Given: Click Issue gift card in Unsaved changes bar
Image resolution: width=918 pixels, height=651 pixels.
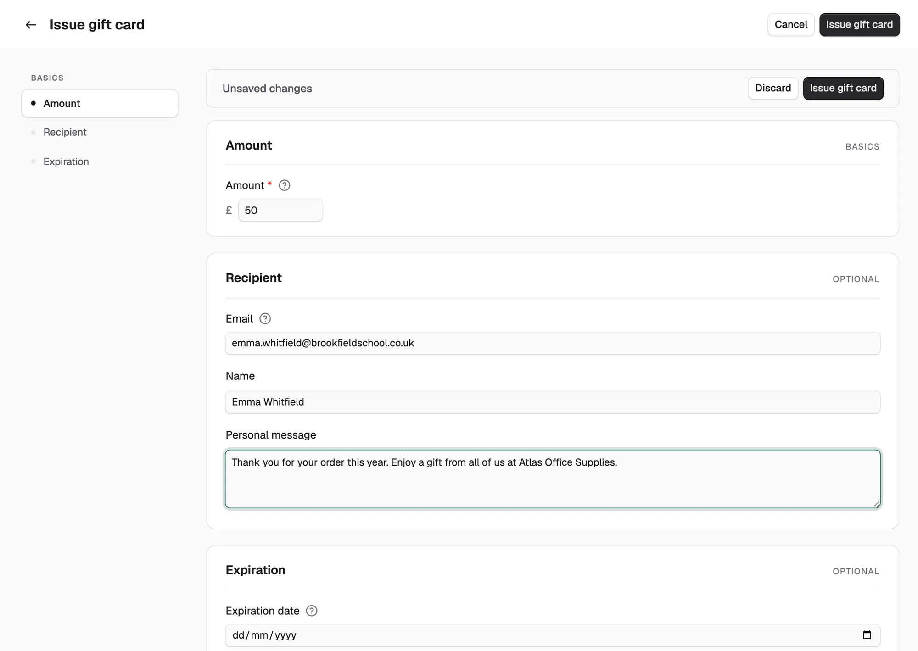Looking at the screenshot, I should point(843,88).
